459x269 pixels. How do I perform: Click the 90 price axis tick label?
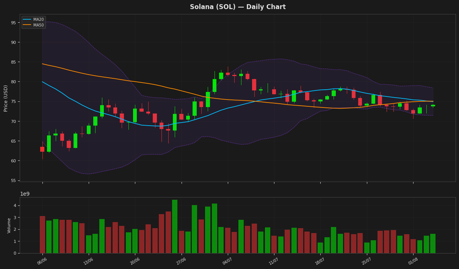pos(13,42)
